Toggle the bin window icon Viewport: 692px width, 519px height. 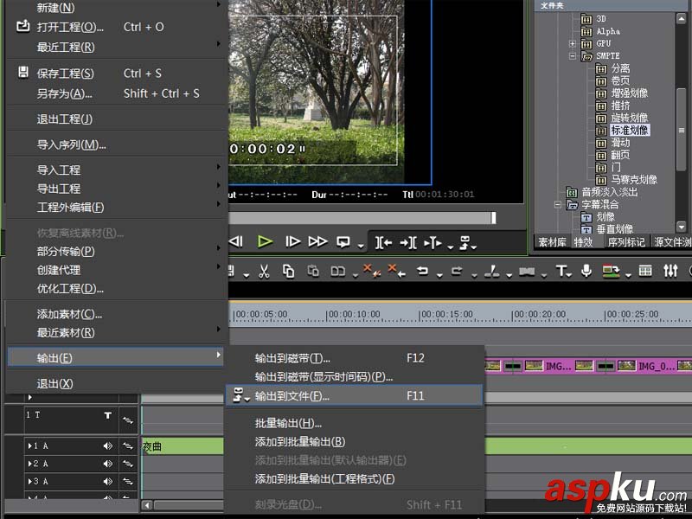645,271
